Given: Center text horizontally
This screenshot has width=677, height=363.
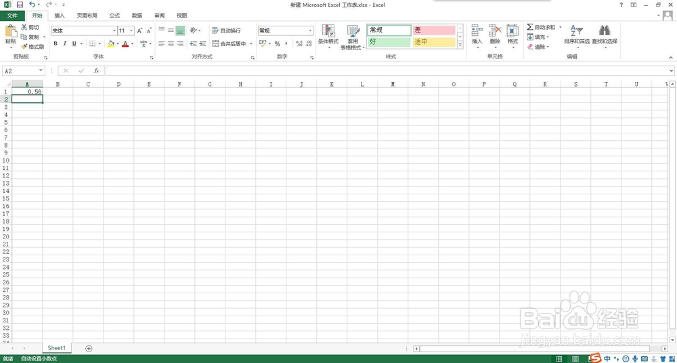Looking at the screenshot, I should (171, 43).
